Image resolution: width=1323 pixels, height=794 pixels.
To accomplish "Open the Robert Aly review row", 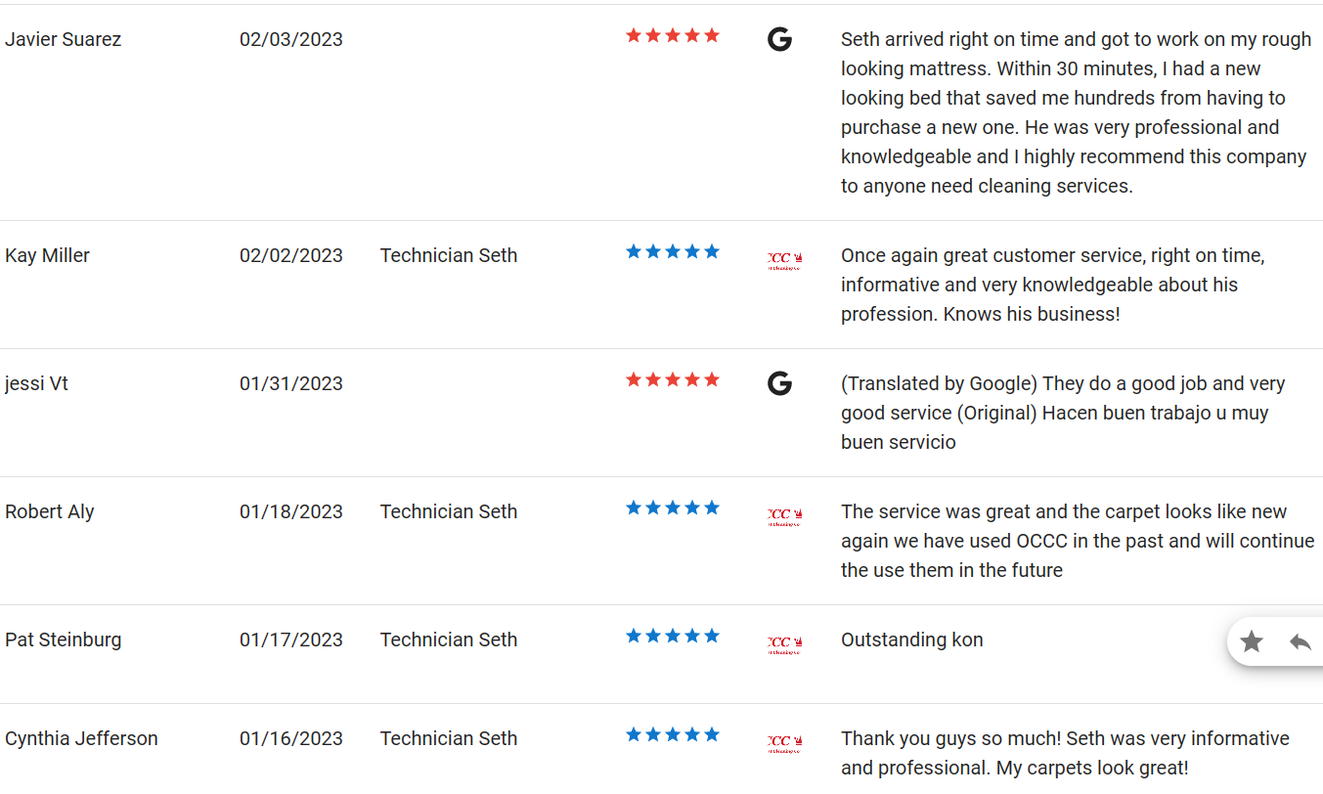I will [x=661, y=541].
